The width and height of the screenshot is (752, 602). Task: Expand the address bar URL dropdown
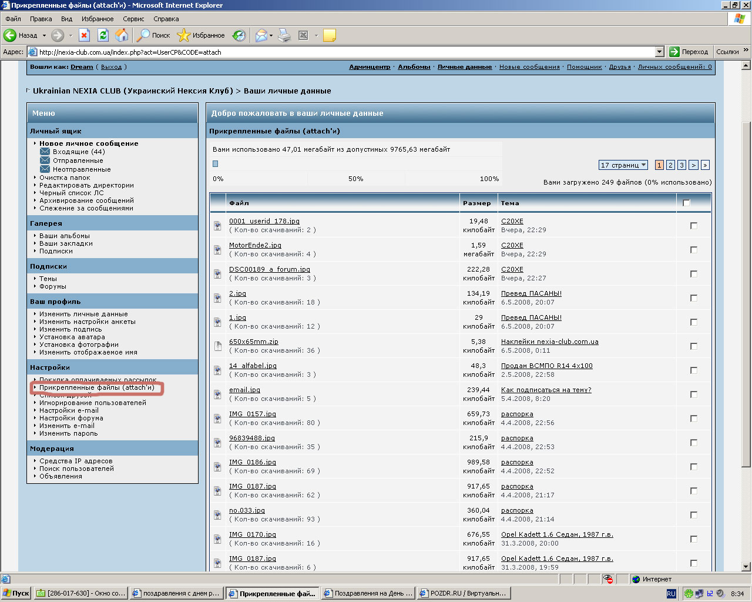click(x=659, y=52)
